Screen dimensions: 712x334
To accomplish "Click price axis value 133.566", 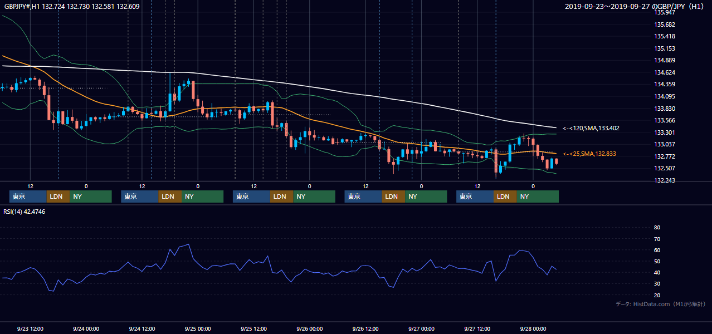I will point(664,120).
